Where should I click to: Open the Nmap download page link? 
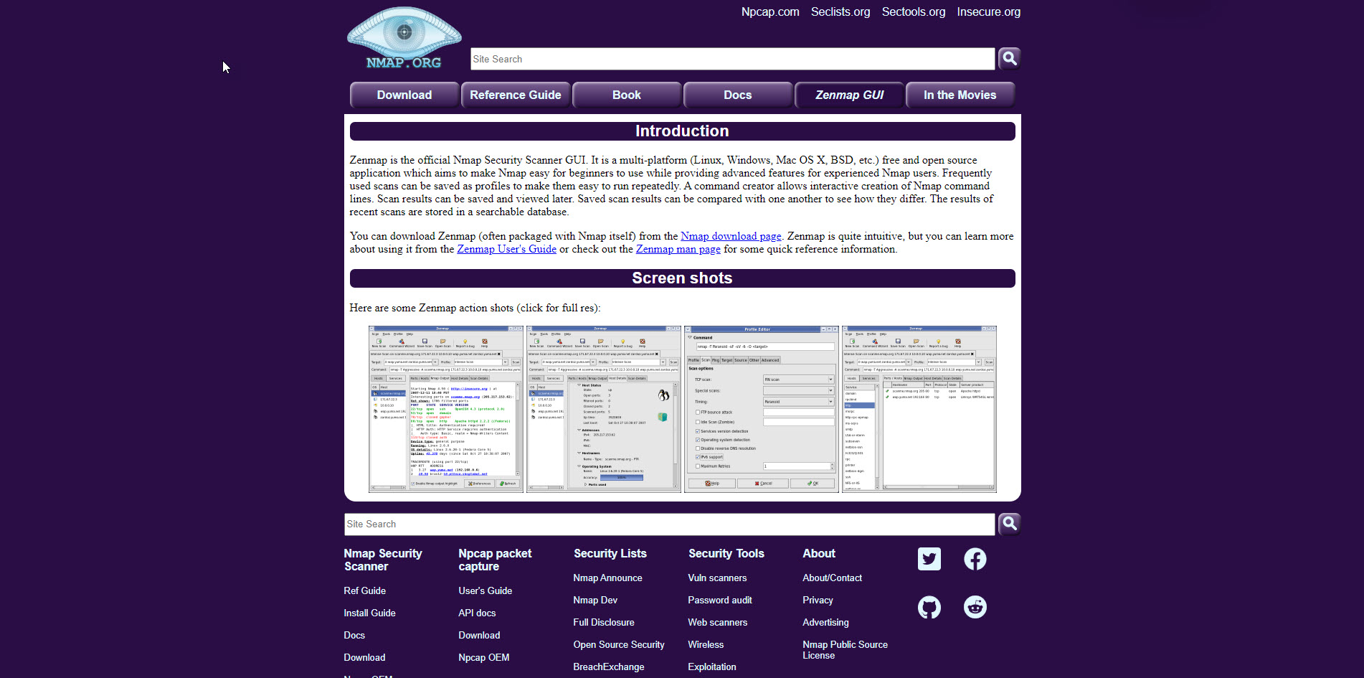[731, 236]
